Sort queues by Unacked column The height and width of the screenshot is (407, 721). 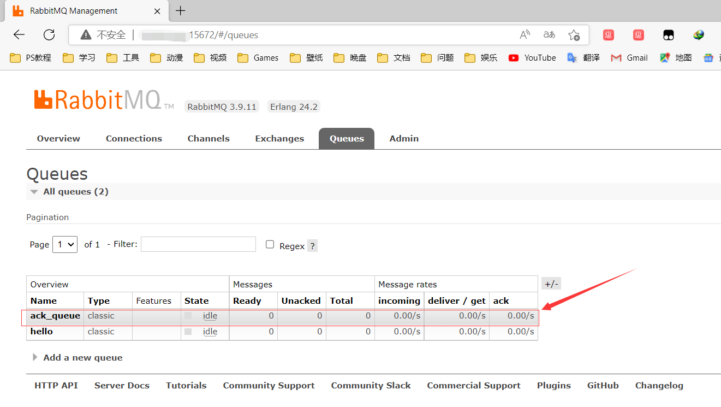click(x=301, y=301)
